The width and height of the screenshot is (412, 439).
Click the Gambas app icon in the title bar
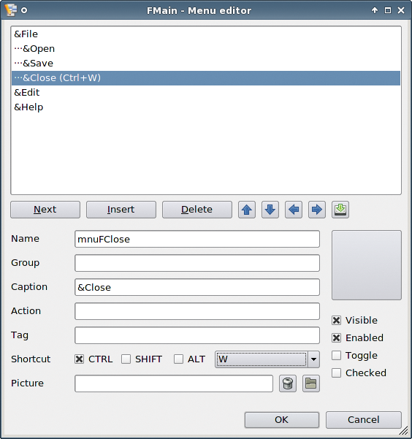[11, 10]
